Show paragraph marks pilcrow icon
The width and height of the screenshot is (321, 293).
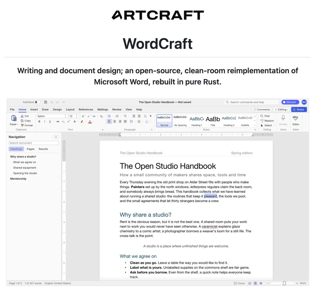151,116
